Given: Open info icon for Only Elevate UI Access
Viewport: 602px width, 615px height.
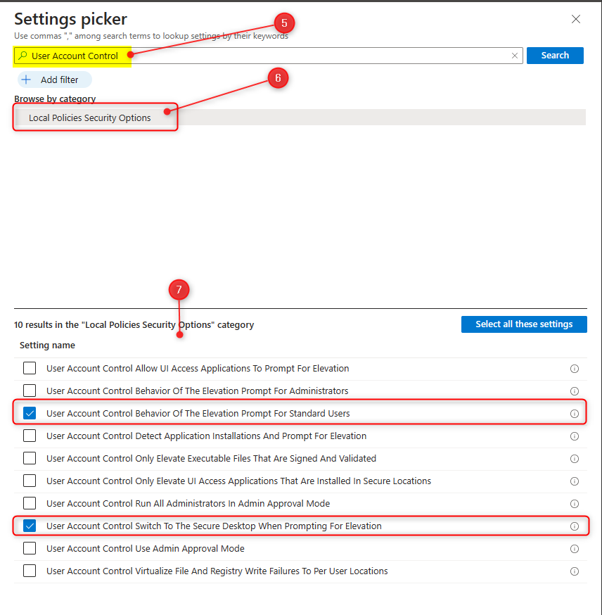Looking at the screenshot, I should coord(574,481).
